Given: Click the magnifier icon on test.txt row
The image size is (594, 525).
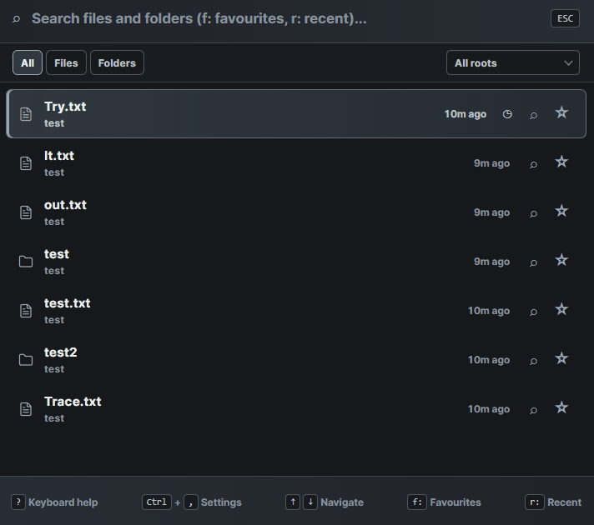Looking at the screenshot, I should 533,312.
